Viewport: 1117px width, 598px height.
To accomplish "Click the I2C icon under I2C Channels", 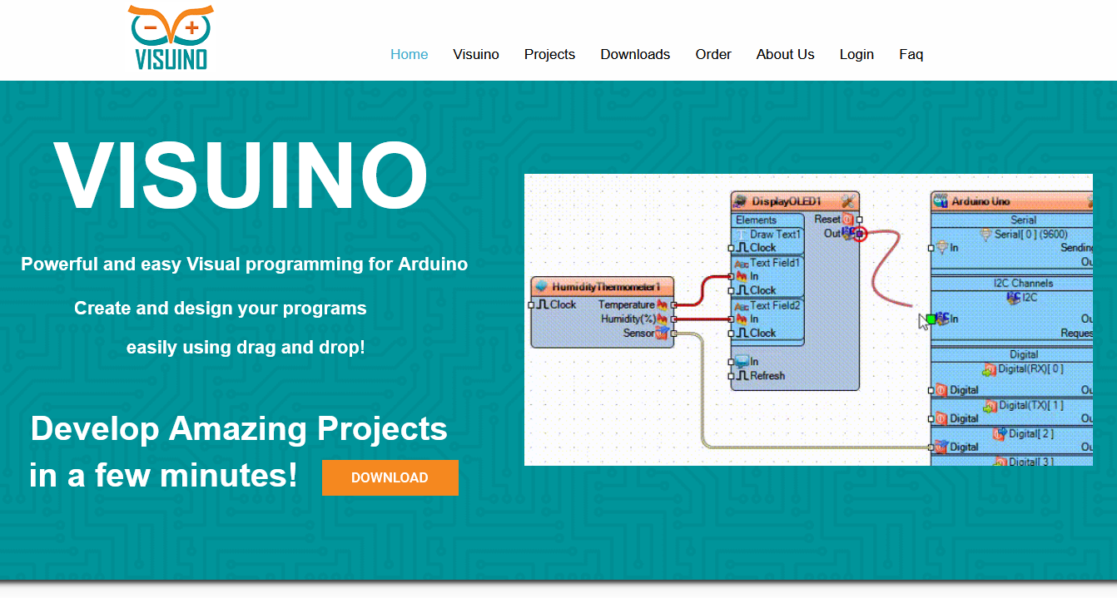I will (x=1012, y=298).
